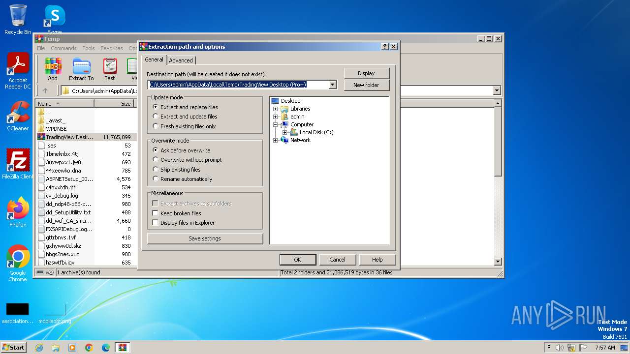Sort file list by Size column header

tap(114, 104)
